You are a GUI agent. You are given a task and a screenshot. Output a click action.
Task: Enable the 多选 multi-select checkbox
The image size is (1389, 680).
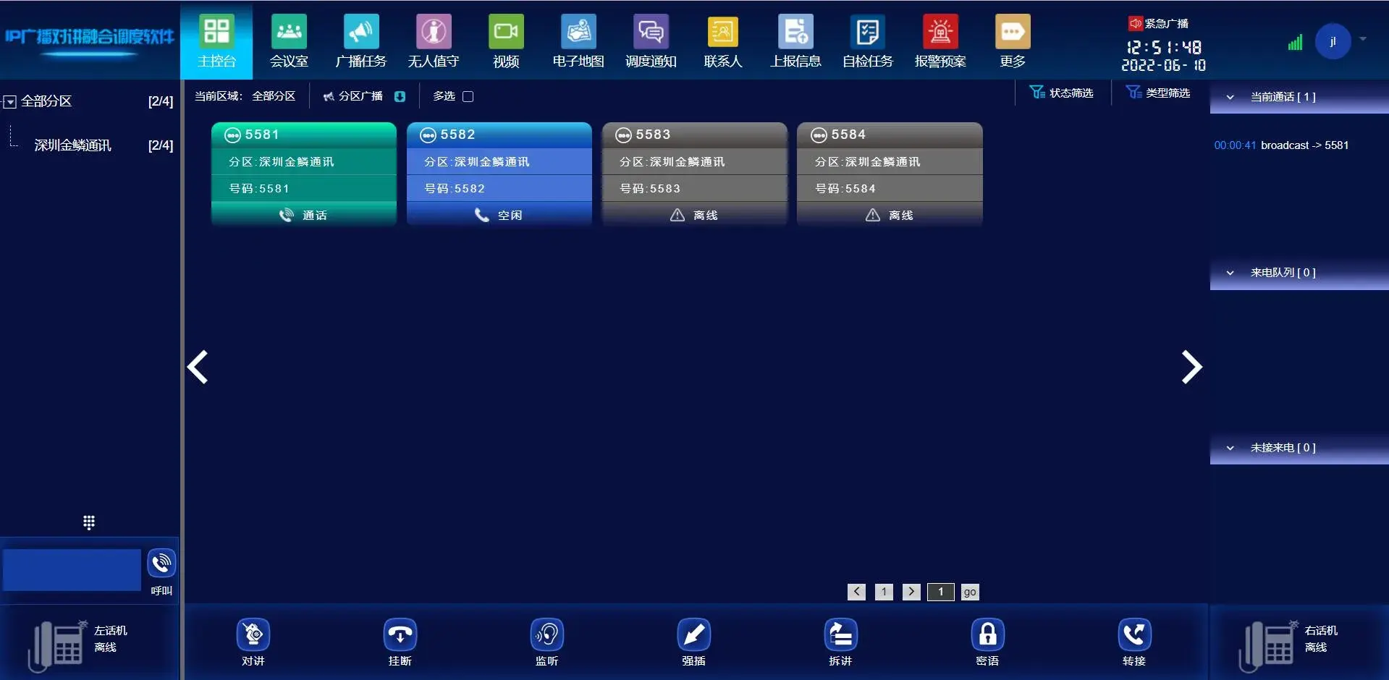click(x=468, y=96)
